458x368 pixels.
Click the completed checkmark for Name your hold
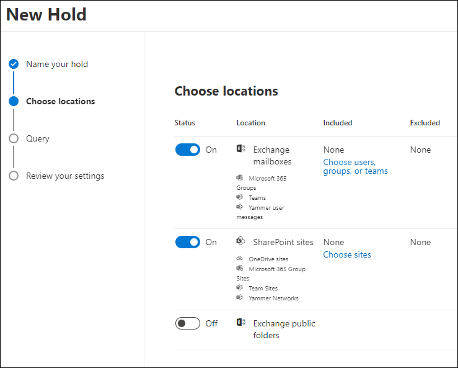tap(14, 64)
